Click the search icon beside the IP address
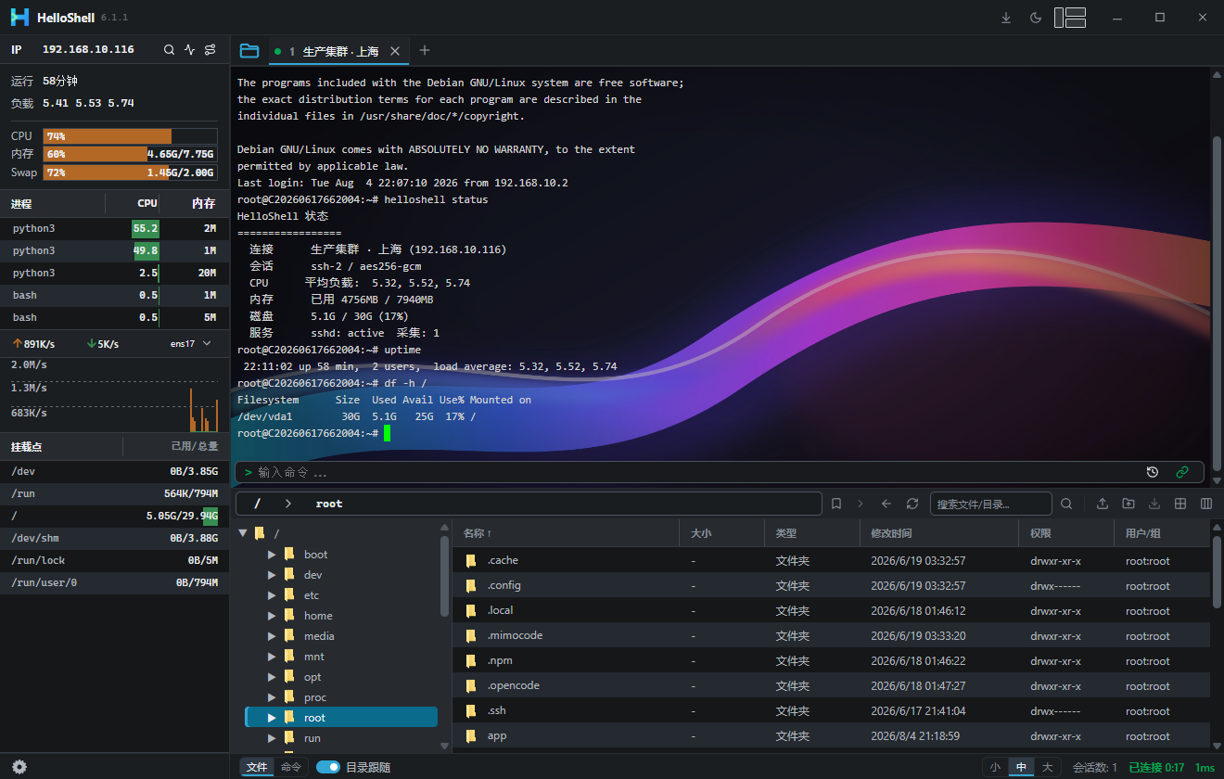Screen dimensions: 1224x779 pos(169,50)
